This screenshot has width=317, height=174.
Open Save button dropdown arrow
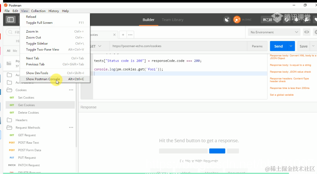[313, 46]
